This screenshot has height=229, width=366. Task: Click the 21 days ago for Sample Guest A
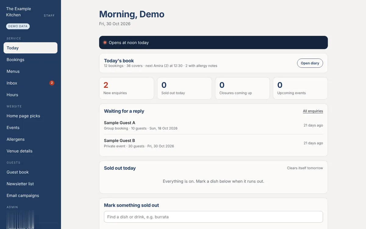[313, 125]
